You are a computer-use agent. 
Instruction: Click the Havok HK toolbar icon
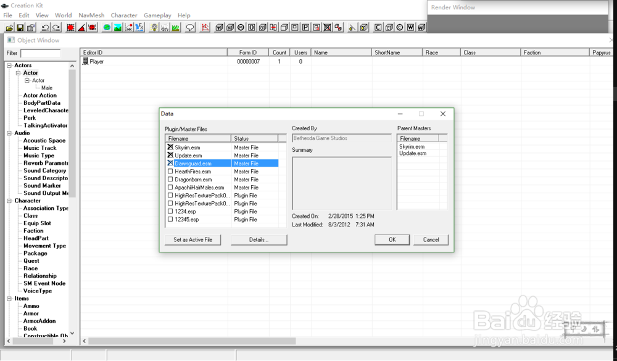tap(128, 28)
